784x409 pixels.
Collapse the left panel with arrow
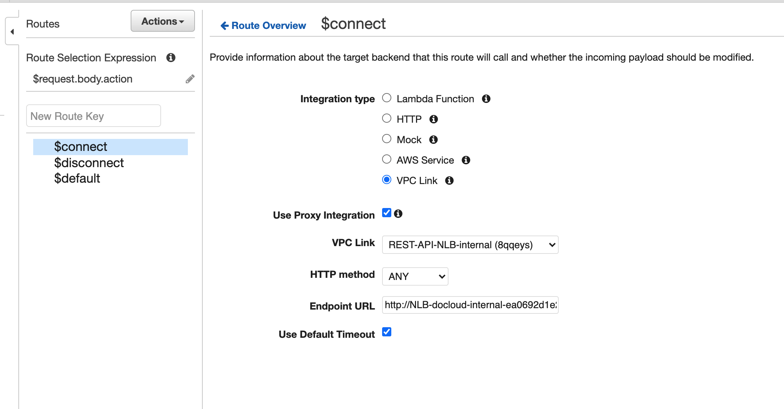[x=12, y=32]
